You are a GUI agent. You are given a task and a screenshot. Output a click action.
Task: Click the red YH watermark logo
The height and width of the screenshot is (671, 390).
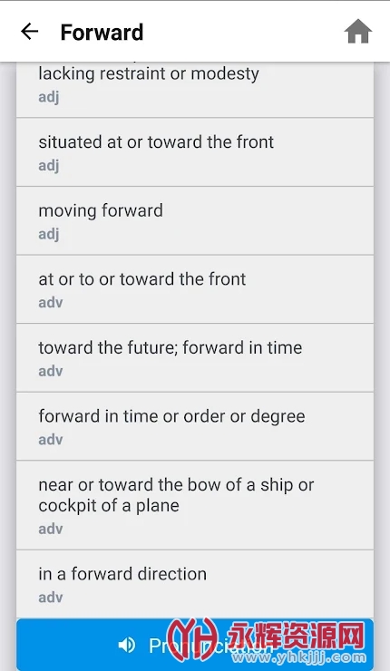click(193, 639)
